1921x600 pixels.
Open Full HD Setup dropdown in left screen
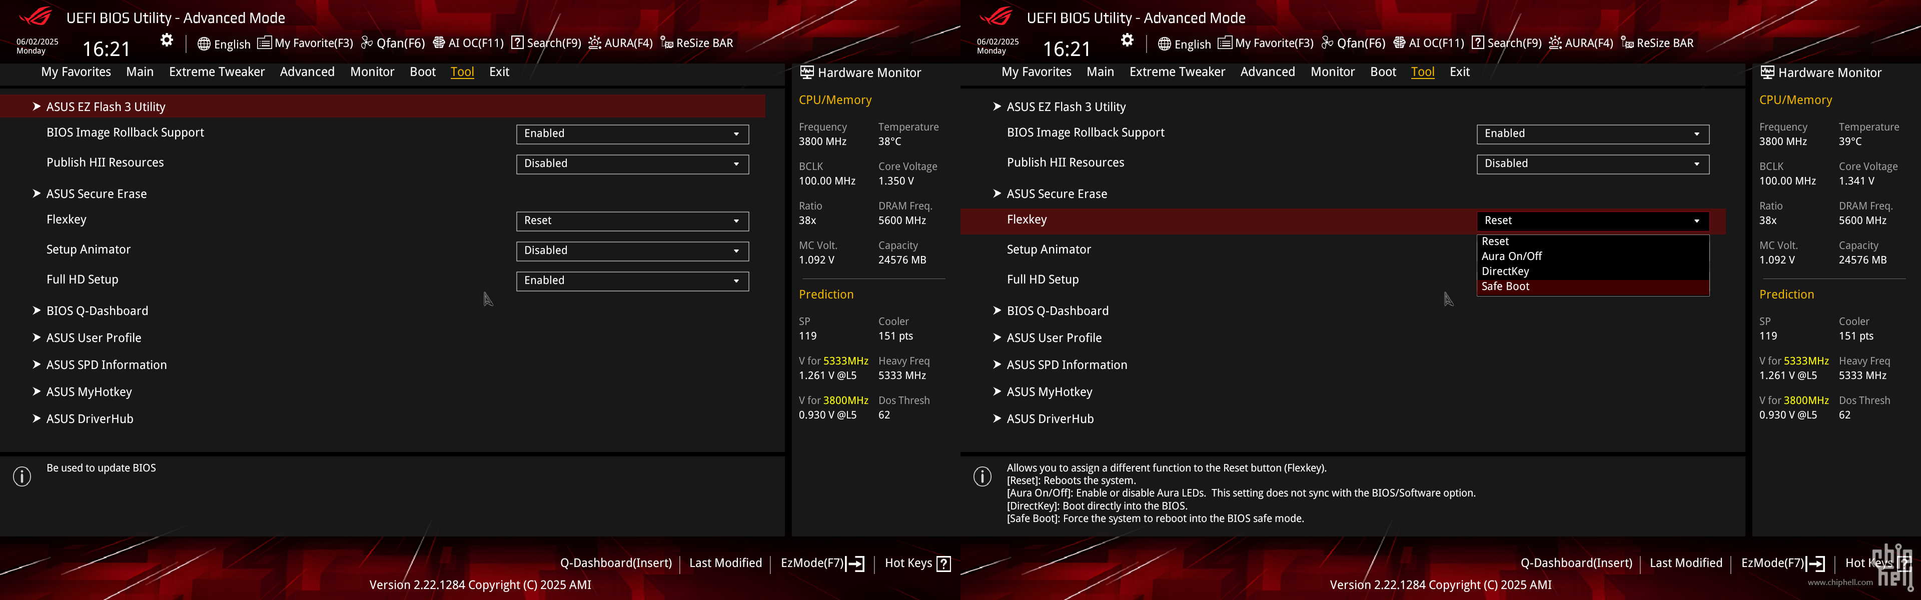pyautogui.click(x=632, y=281)
